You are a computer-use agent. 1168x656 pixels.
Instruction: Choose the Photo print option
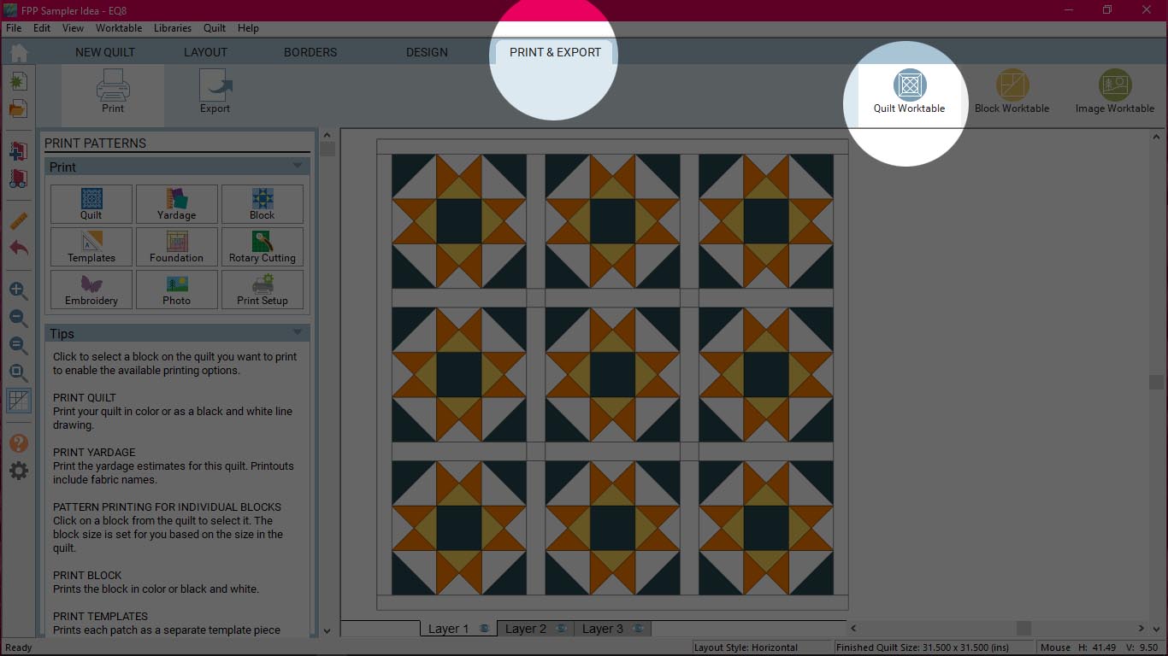[x=177, y=290]
